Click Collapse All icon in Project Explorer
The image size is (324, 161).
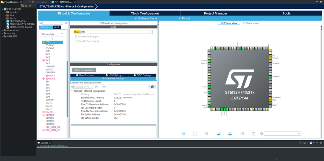click(22, 5)
